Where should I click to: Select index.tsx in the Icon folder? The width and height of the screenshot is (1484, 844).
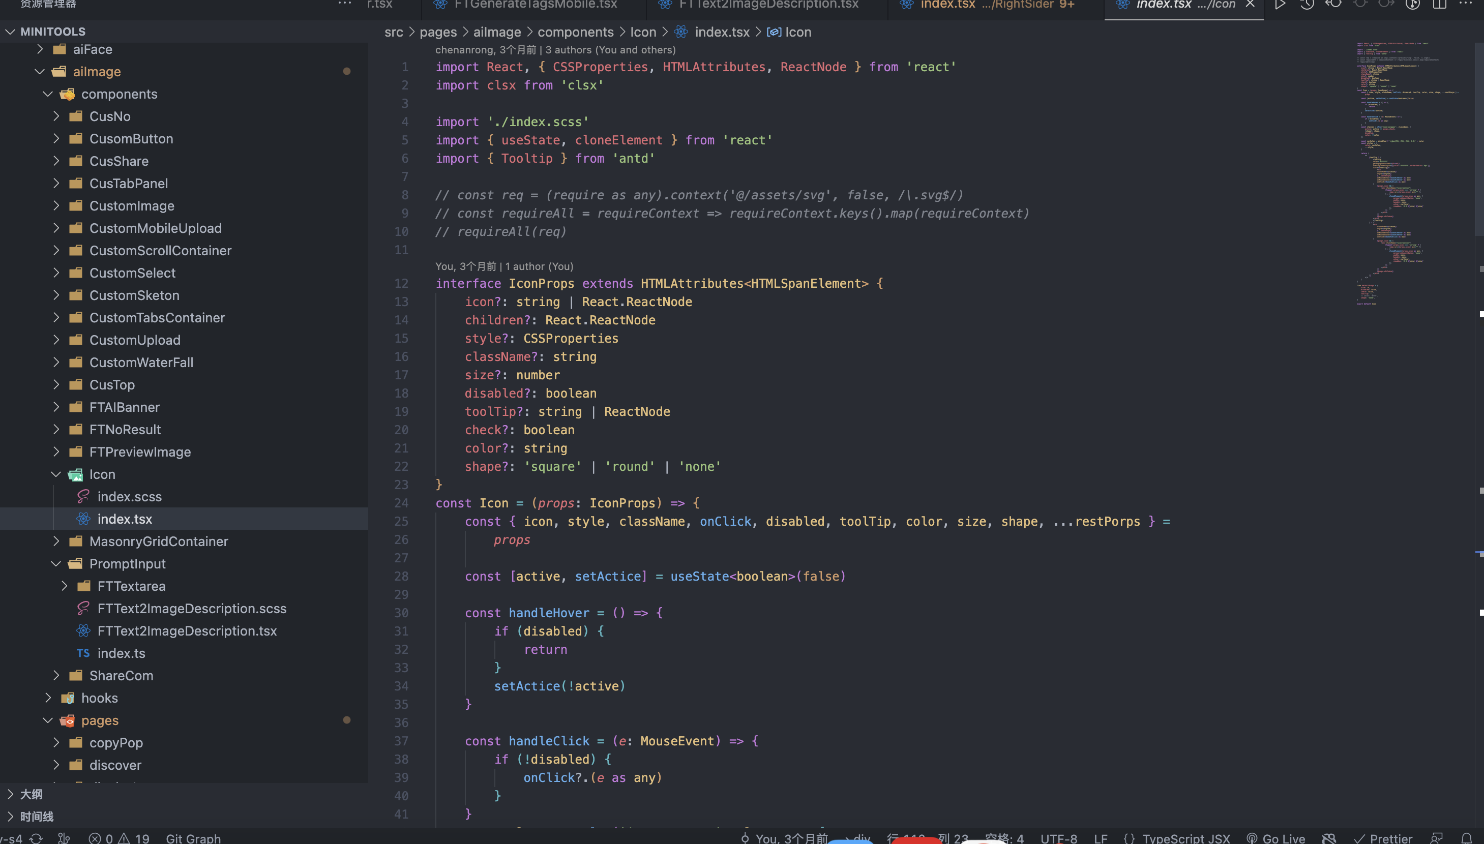[184, 520]
